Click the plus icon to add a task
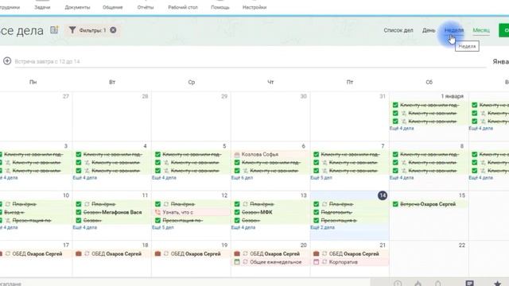The width and height of the screenshot is (509, 286). pyautogui.click(x=7, y=61)
